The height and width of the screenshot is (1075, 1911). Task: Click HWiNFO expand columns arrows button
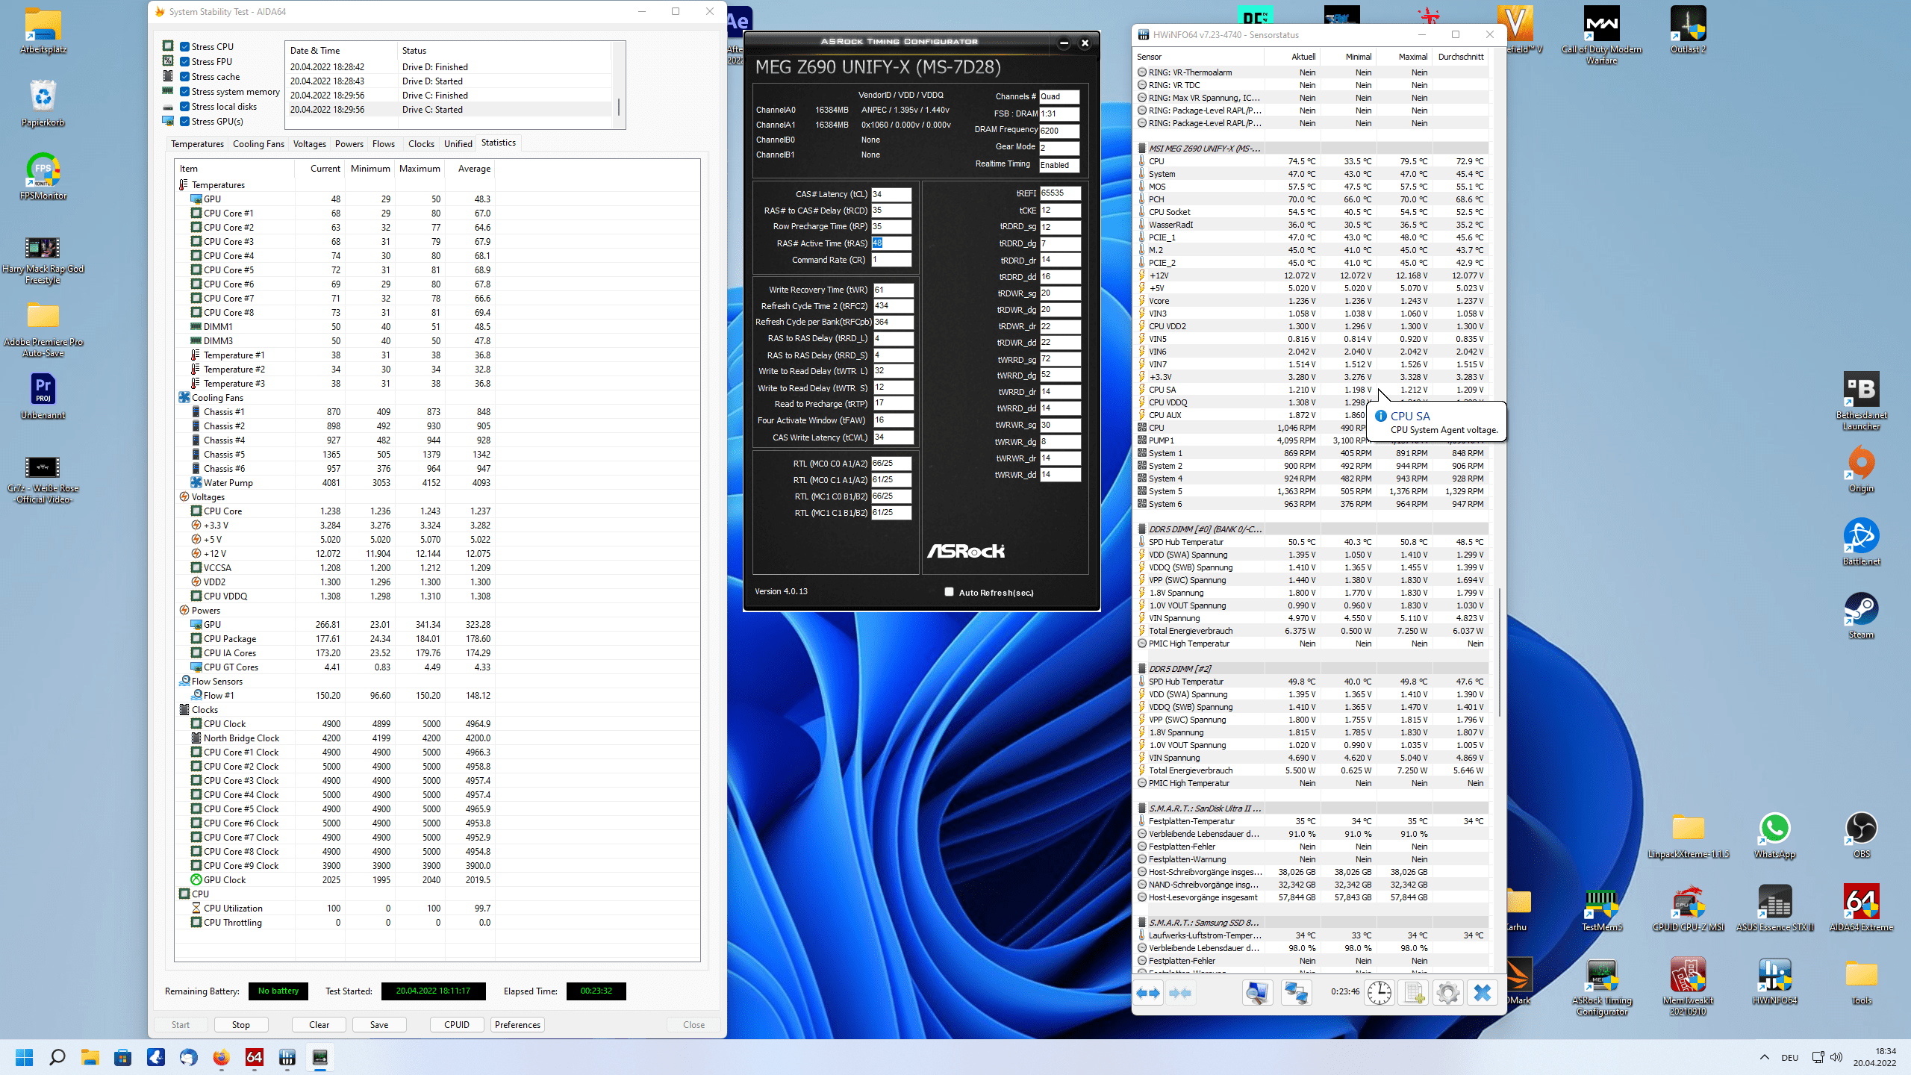1148,993
